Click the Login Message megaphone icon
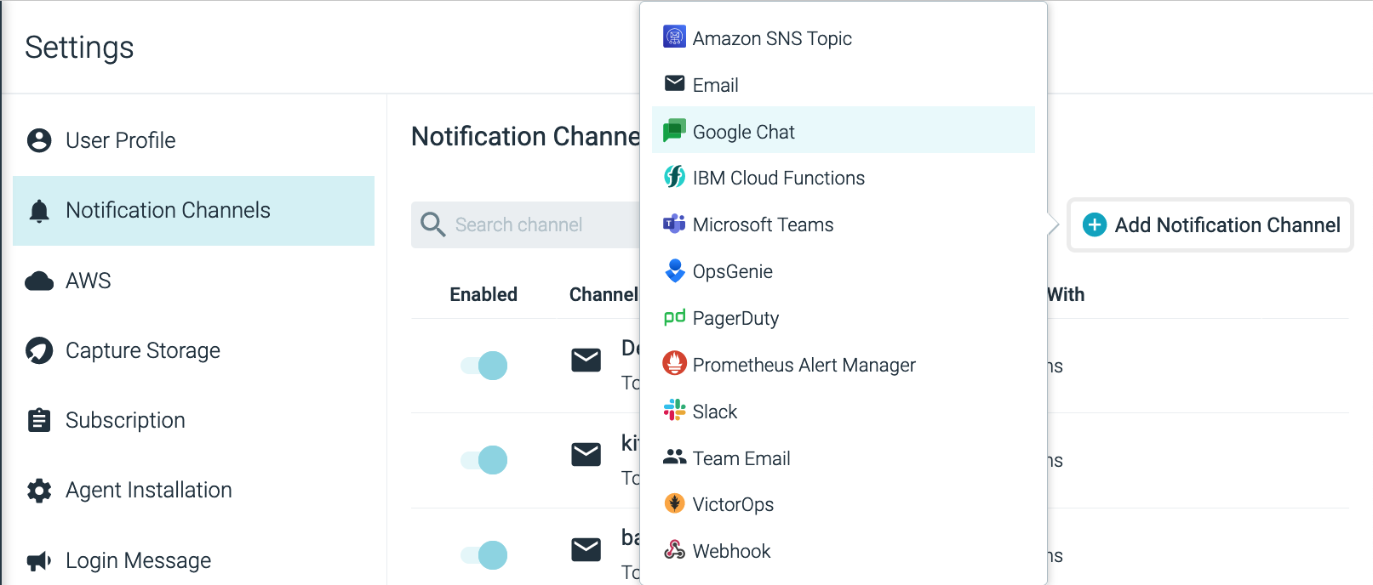Screen dimensions: 1373x585 (x=39, y=561)
